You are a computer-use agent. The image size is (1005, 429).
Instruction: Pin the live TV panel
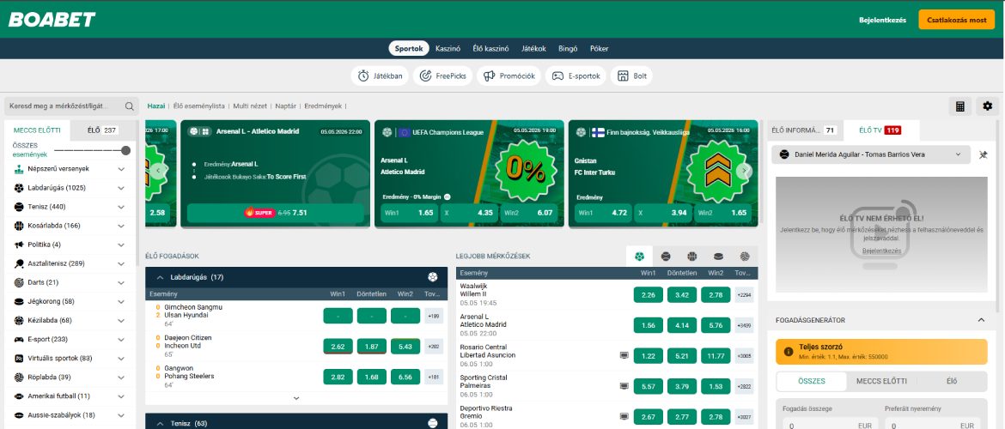(984, 154)
